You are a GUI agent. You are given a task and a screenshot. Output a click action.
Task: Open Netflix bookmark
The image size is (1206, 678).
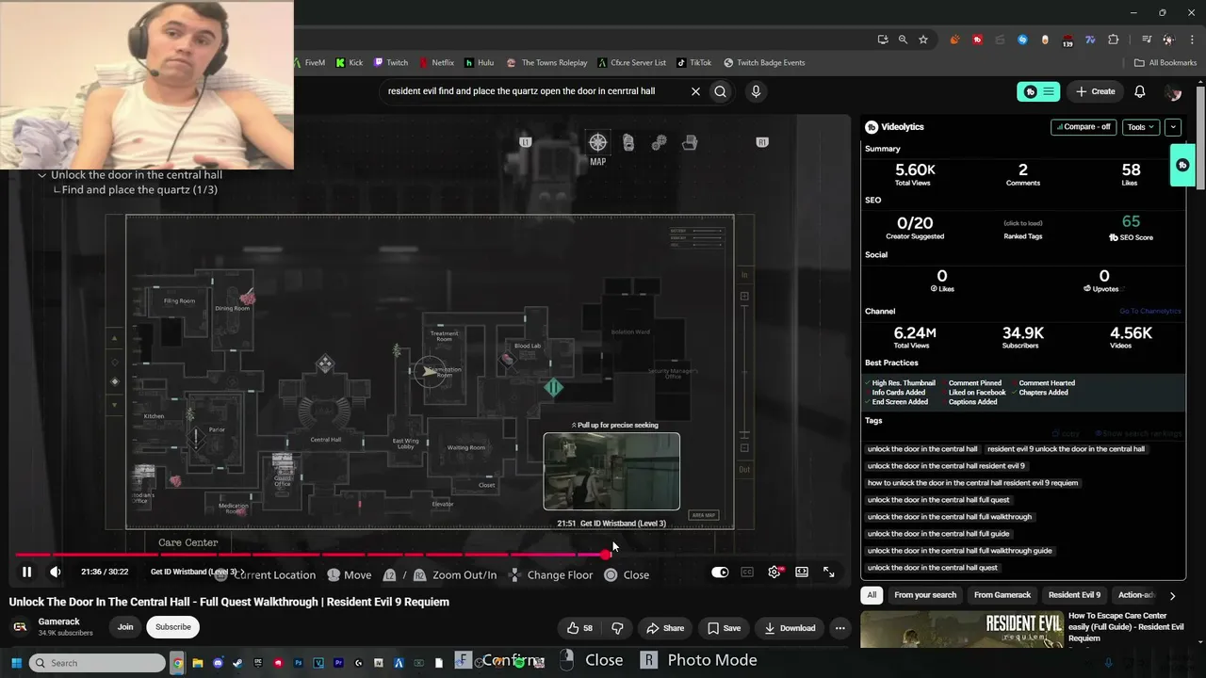[x=437, y=63]
